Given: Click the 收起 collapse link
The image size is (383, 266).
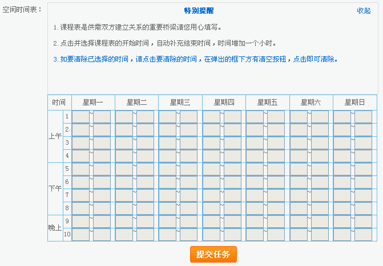Looking at the screenshot, I should pos(364,11).
